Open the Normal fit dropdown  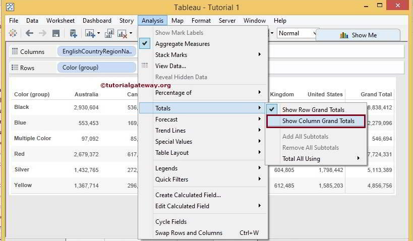point(298,33)
